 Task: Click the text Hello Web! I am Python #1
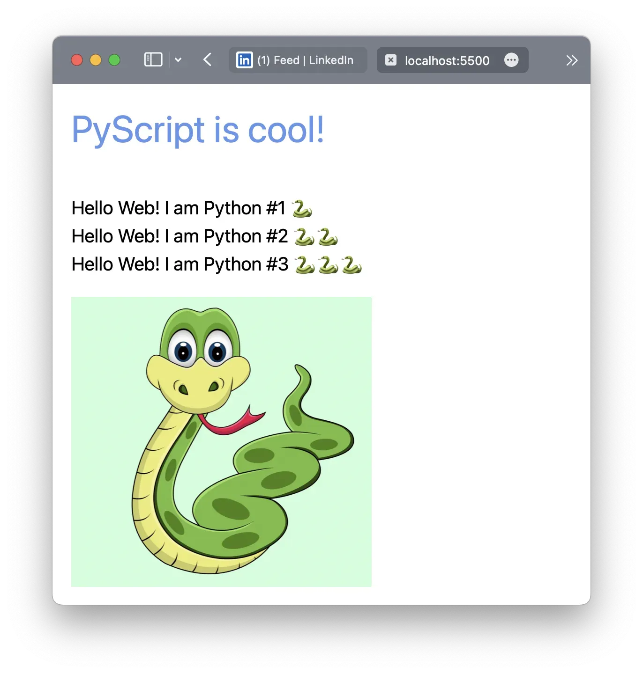point(179,208)
